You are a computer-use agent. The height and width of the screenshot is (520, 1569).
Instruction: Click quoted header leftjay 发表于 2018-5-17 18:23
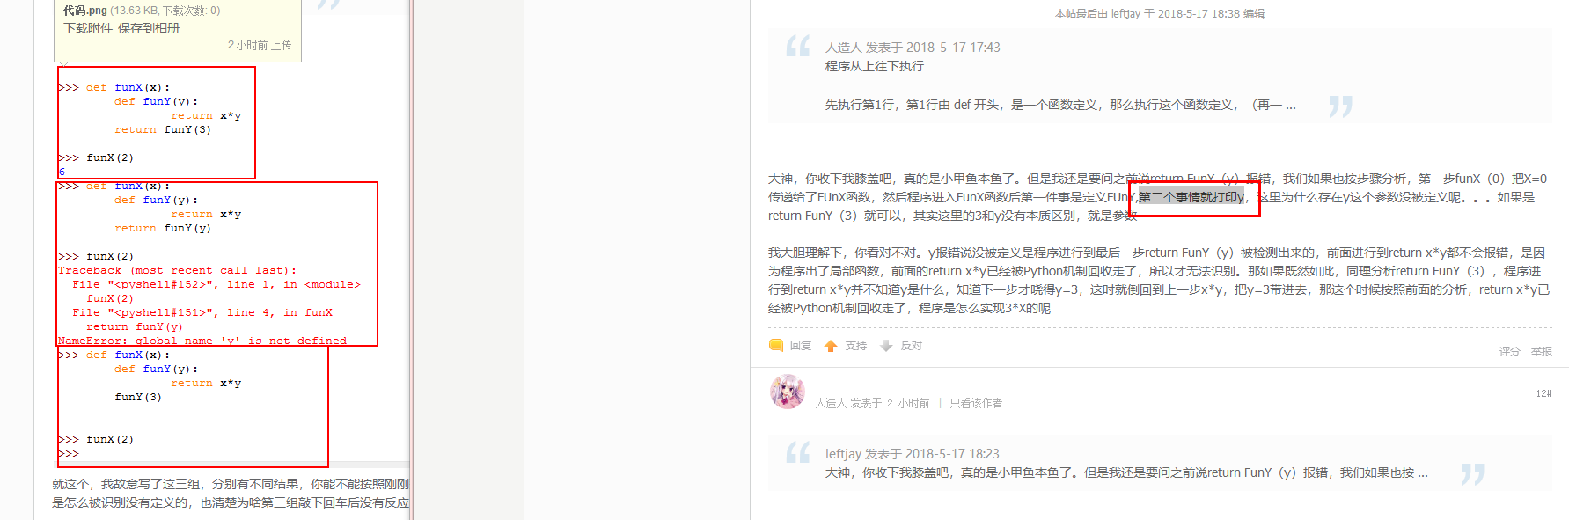[x=912, y=454]
